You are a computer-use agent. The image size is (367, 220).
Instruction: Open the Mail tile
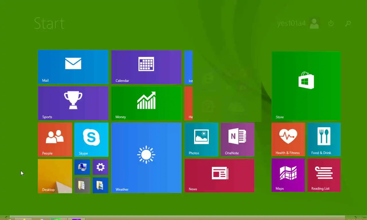(x=73, y=67)
